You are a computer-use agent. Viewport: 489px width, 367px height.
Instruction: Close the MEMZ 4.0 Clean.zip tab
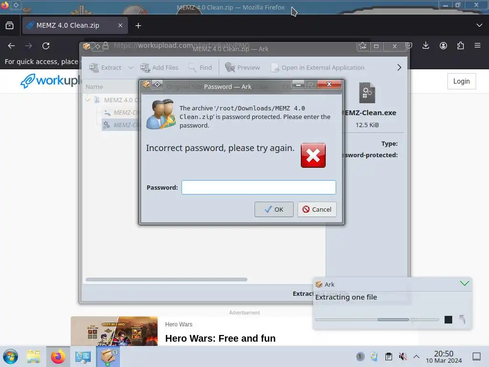120,25
